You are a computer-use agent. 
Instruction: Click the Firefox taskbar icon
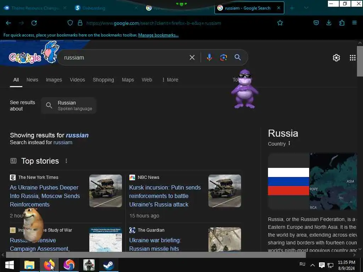(49, 265)
